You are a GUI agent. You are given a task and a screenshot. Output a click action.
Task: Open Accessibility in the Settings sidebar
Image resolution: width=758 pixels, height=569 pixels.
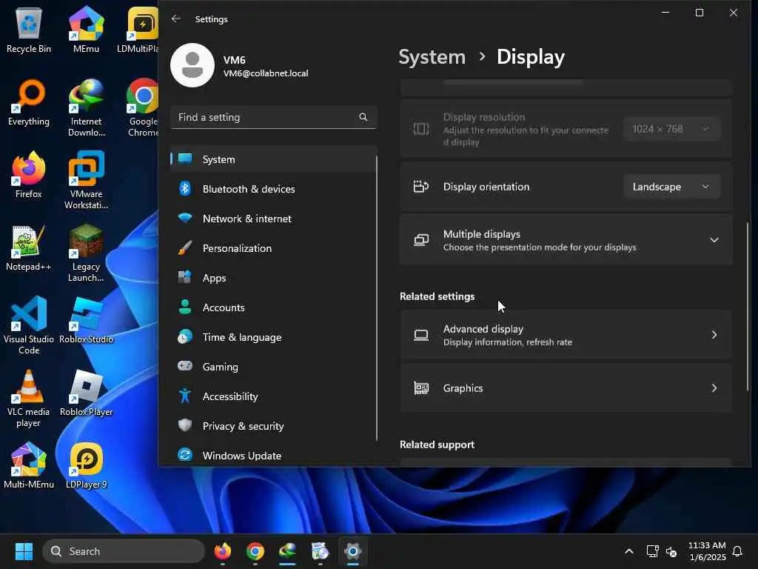(274, 396)
